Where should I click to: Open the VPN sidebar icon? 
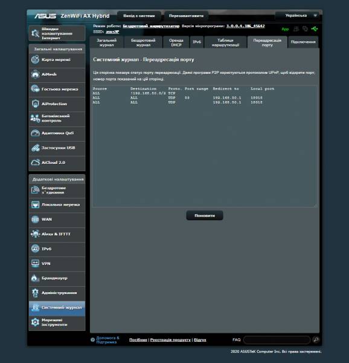click(35, 263)
